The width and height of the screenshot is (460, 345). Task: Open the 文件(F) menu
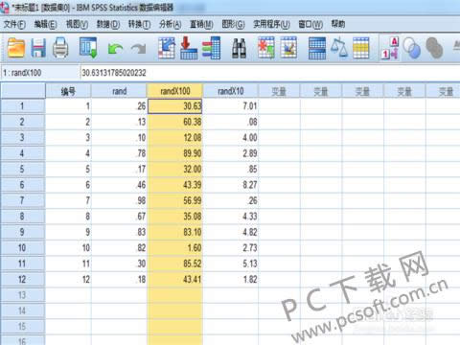coord(14,24)
